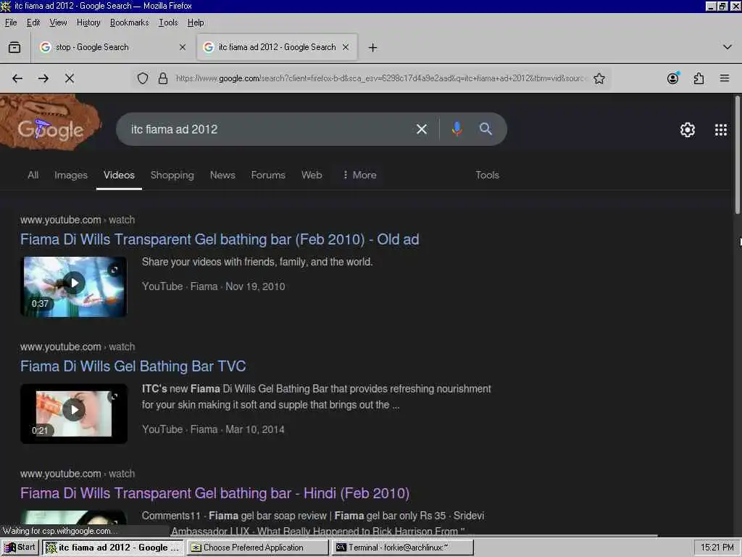
Task: Click the tracking protection shield icon
Action: [143, 78]
